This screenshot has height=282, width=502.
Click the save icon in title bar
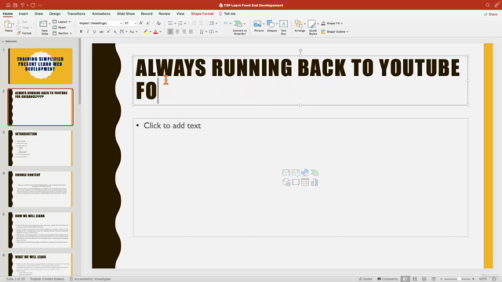click(x=15, y=5)
